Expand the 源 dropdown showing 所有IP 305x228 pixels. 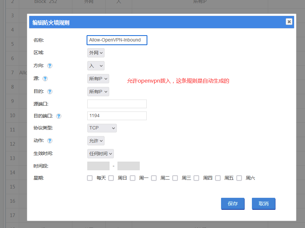(98, 79)
